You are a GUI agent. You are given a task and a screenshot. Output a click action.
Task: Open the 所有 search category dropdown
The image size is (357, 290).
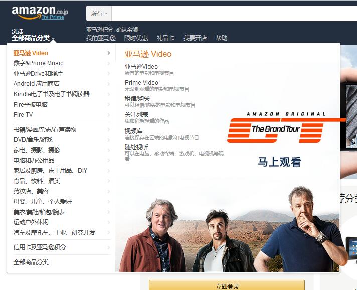click(99, 14)
